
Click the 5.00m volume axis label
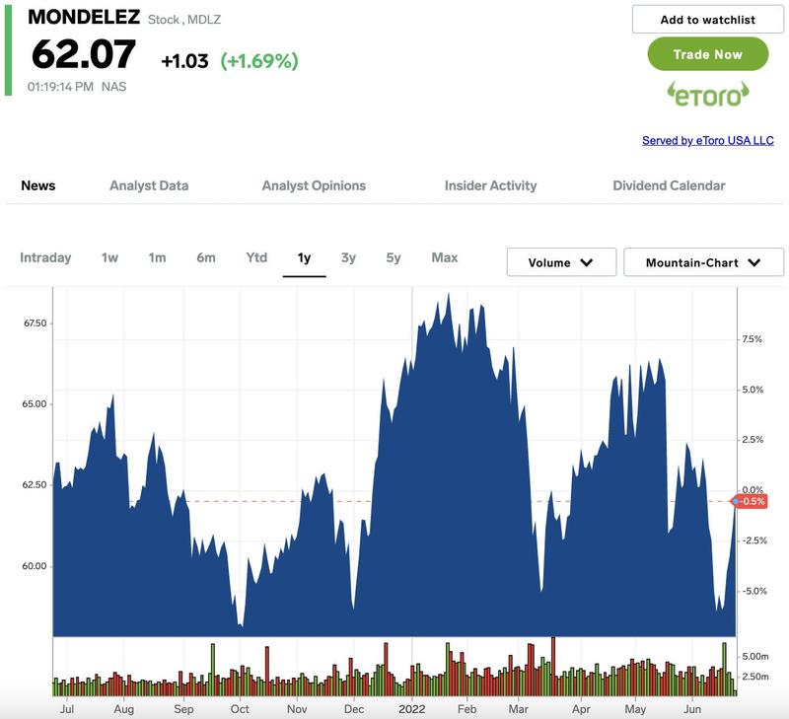[755, 656]
